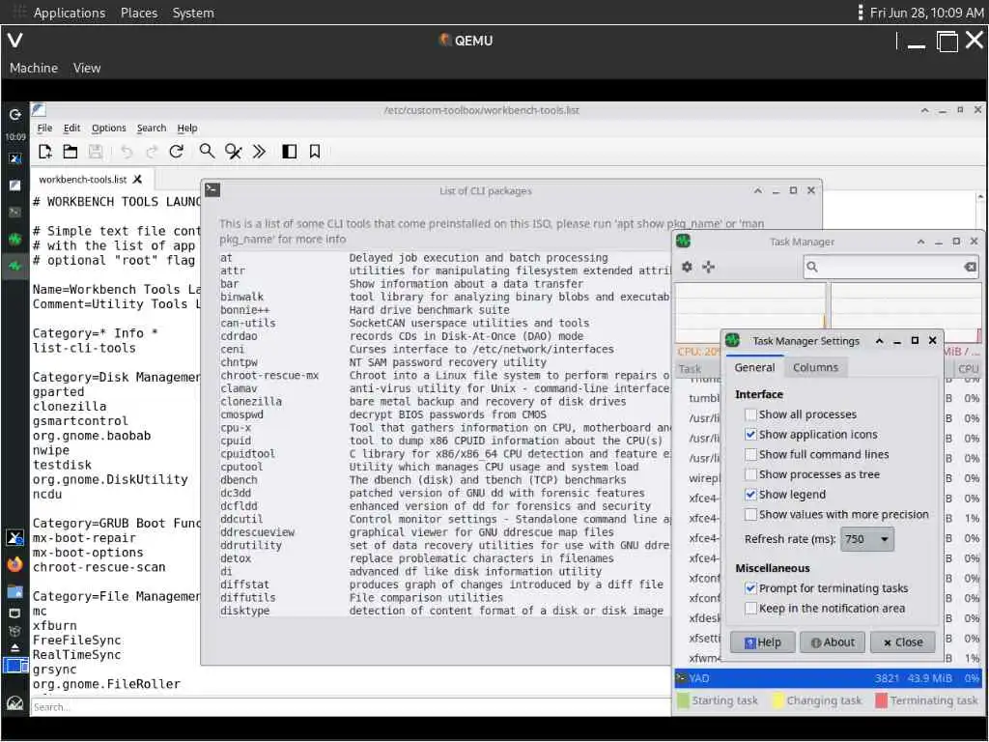Shade the Task Manager window using the up-arrow
The height and width of the screenshot is (742, 989).
click(920, 242)
